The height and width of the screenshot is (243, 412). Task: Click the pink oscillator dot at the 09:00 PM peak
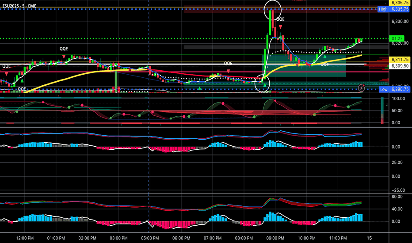pos(275,101)
